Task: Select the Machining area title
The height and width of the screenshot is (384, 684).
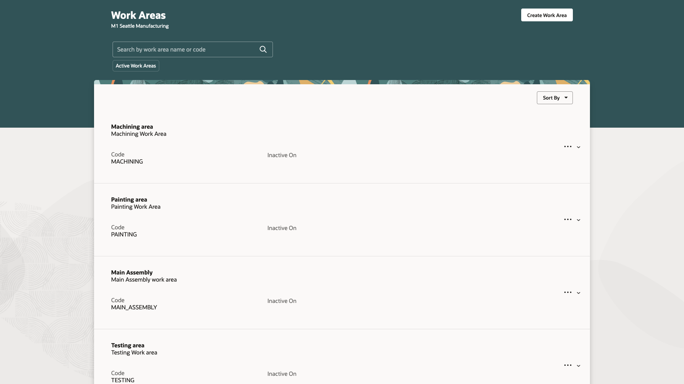Action: 132,127
